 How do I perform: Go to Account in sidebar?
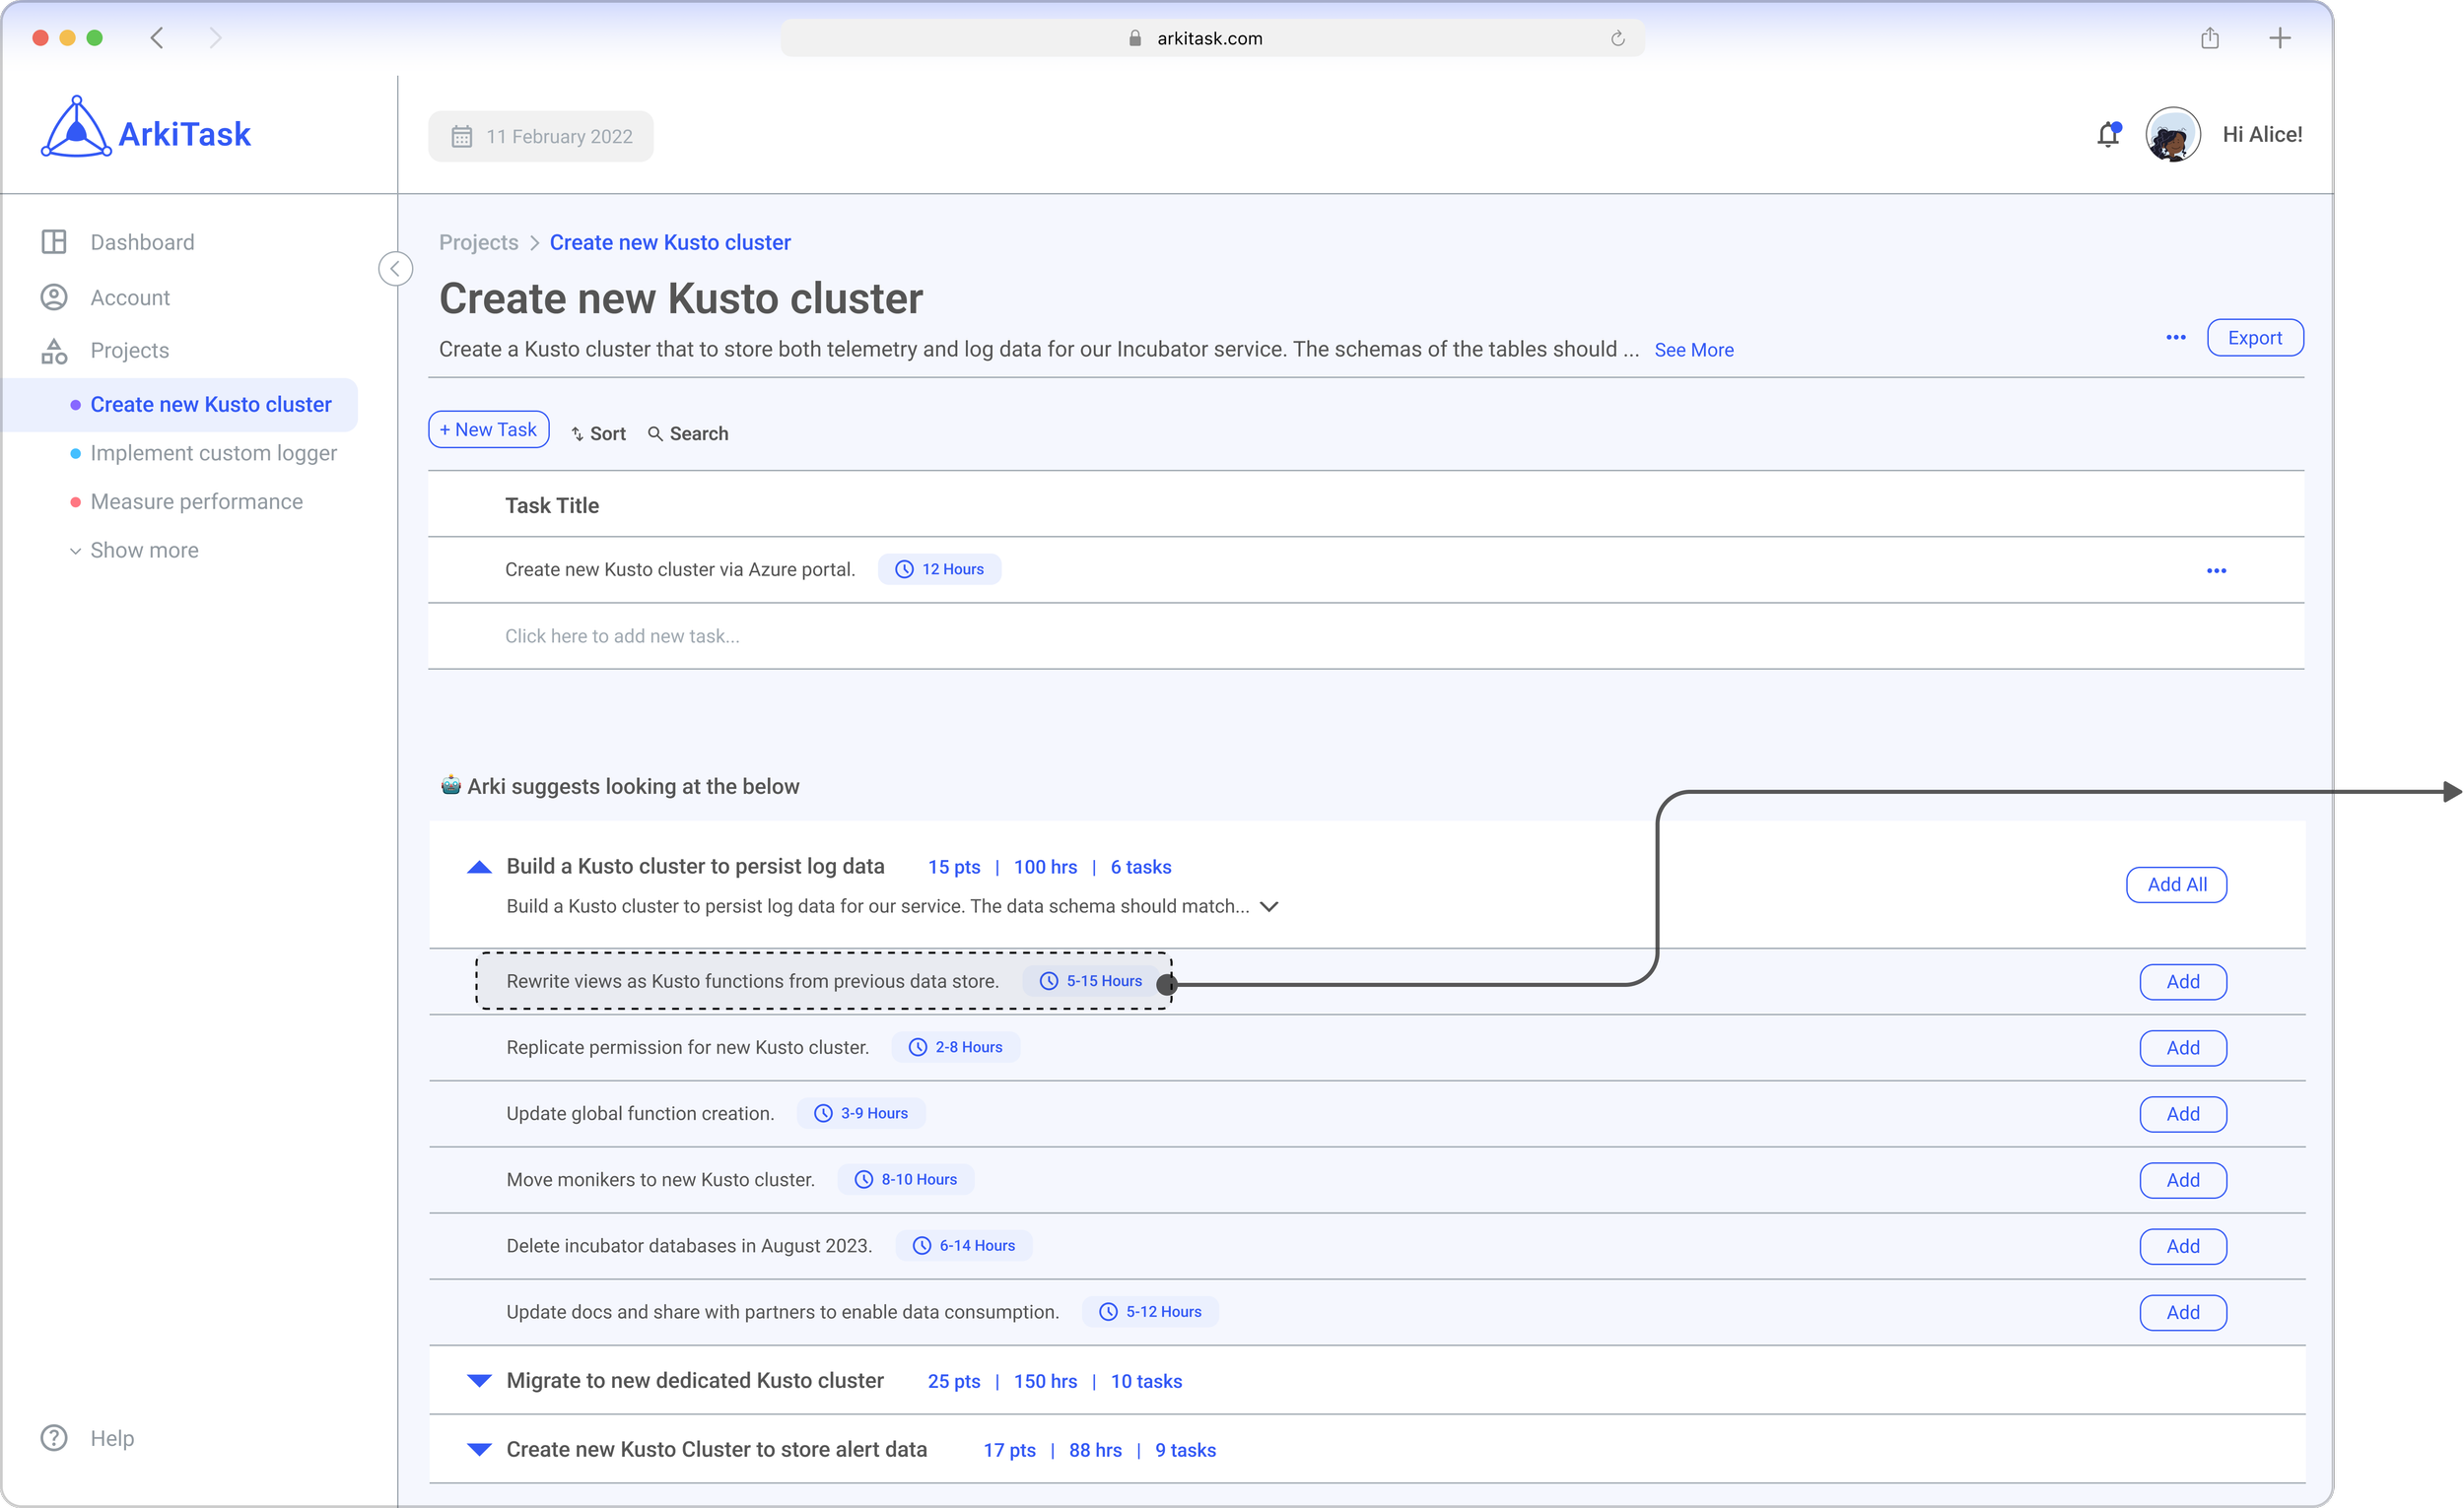129,297
